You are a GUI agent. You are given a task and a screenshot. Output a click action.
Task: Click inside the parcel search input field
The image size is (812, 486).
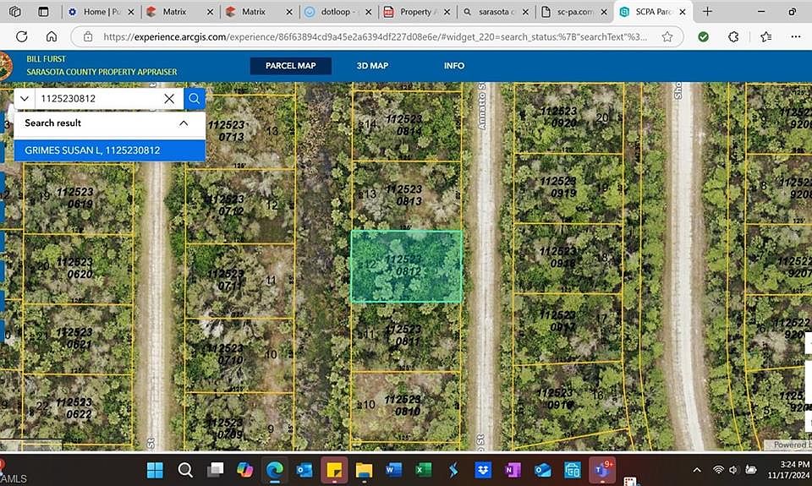(x=98, y=98)
